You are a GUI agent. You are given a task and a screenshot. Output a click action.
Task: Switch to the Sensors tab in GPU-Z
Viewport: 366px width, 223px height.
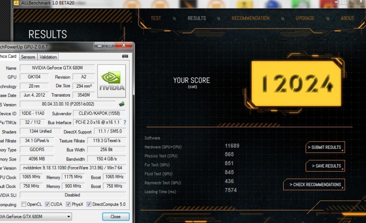(28, 57)
